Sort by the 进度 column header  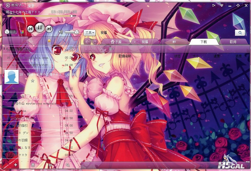point(238,56)
